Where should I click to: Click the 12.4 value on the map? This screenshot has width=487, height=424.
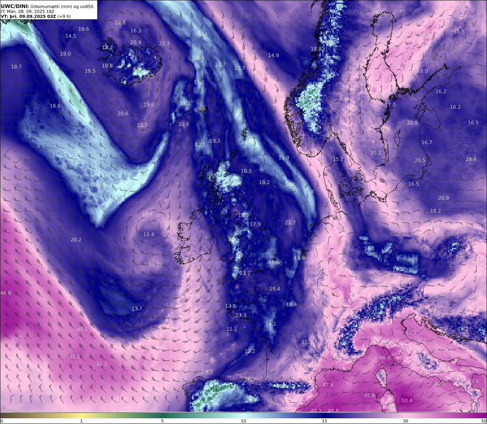click(291, 304)
